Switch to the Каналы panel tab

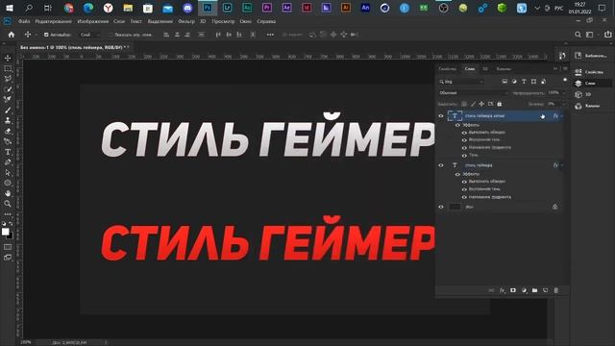click(504, 68)
